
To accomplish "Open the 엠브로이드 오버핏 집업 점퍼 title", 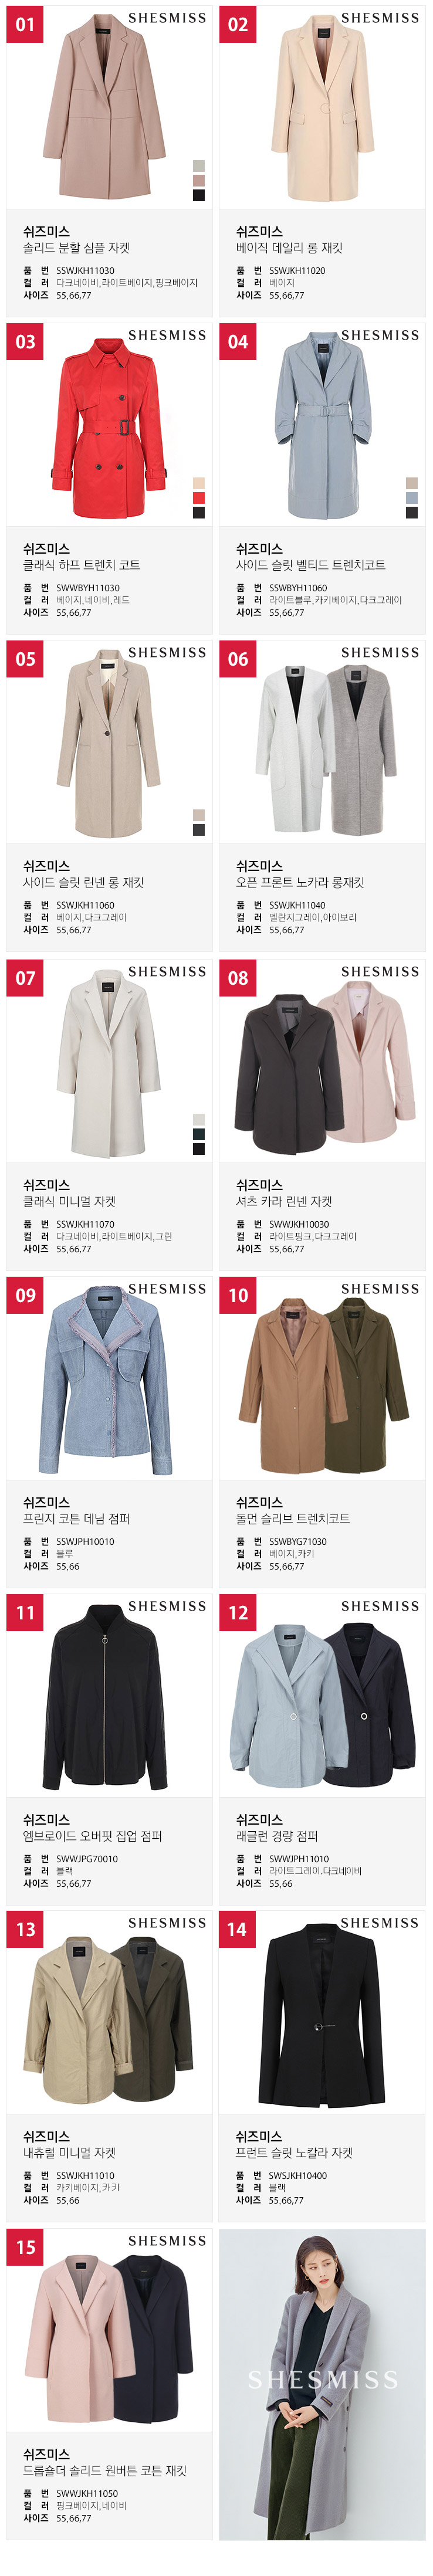I will point(93,1836).
